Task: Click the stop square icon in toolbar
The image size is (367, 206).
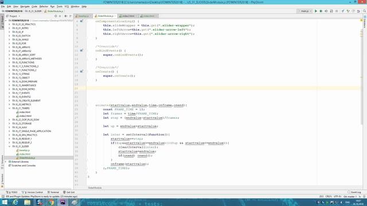Action: click(337, 11)
